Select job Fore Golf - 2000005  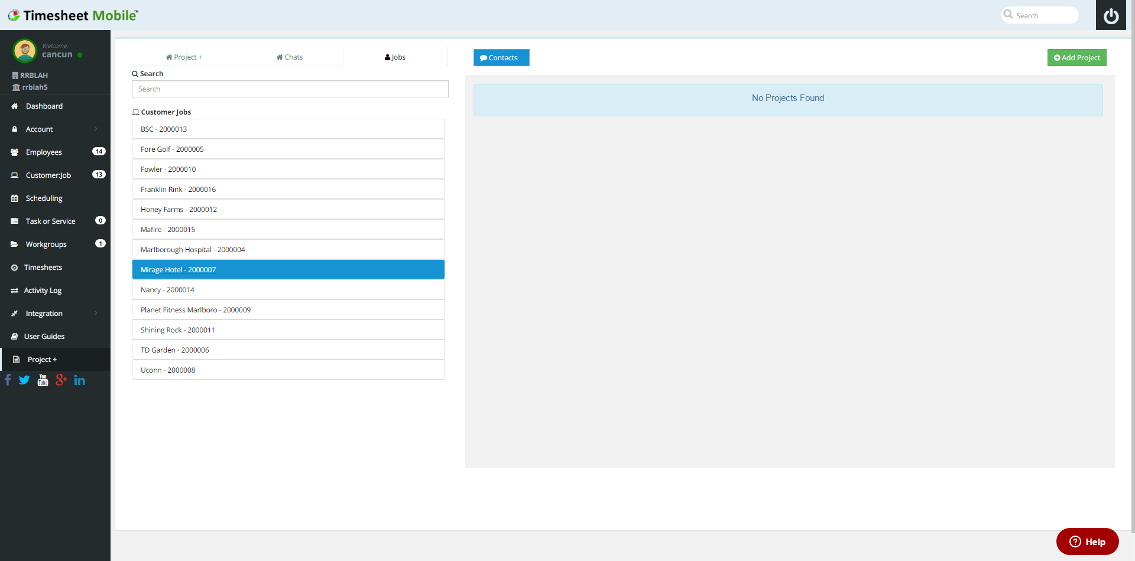click(288, 149)
